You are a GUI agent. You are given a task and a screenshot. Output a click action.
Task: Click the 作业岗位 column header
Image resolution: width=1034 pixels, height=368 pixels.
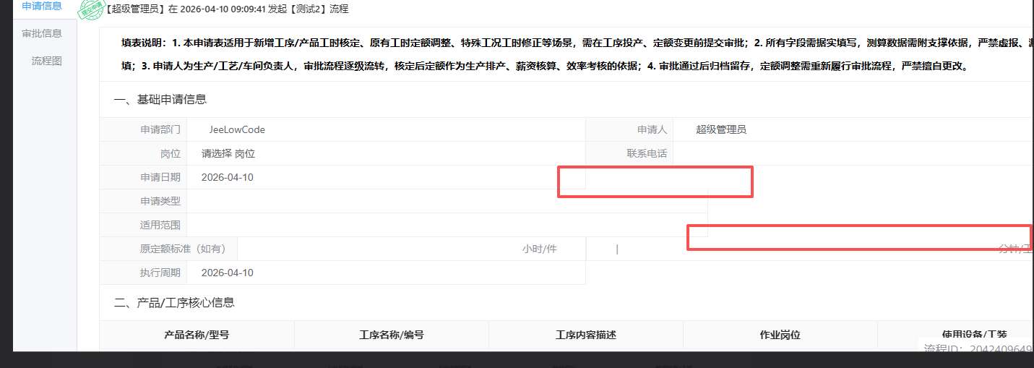[x=780, y=335]
